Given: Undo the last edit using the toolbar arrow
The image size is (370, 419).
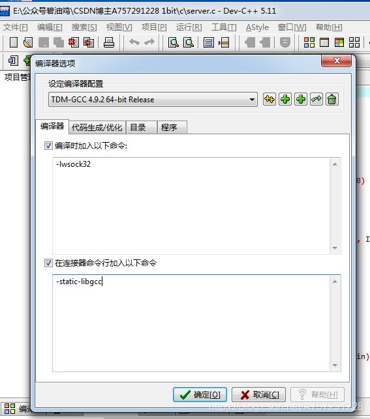Looking at the screenshot, I should [x=134, y=42].
